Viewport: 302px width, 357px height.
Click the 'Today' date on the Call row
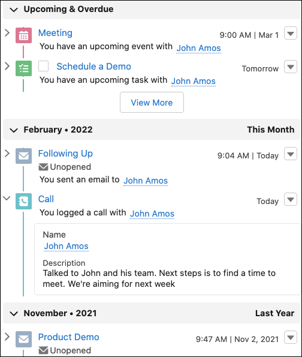tap(267, 201)
